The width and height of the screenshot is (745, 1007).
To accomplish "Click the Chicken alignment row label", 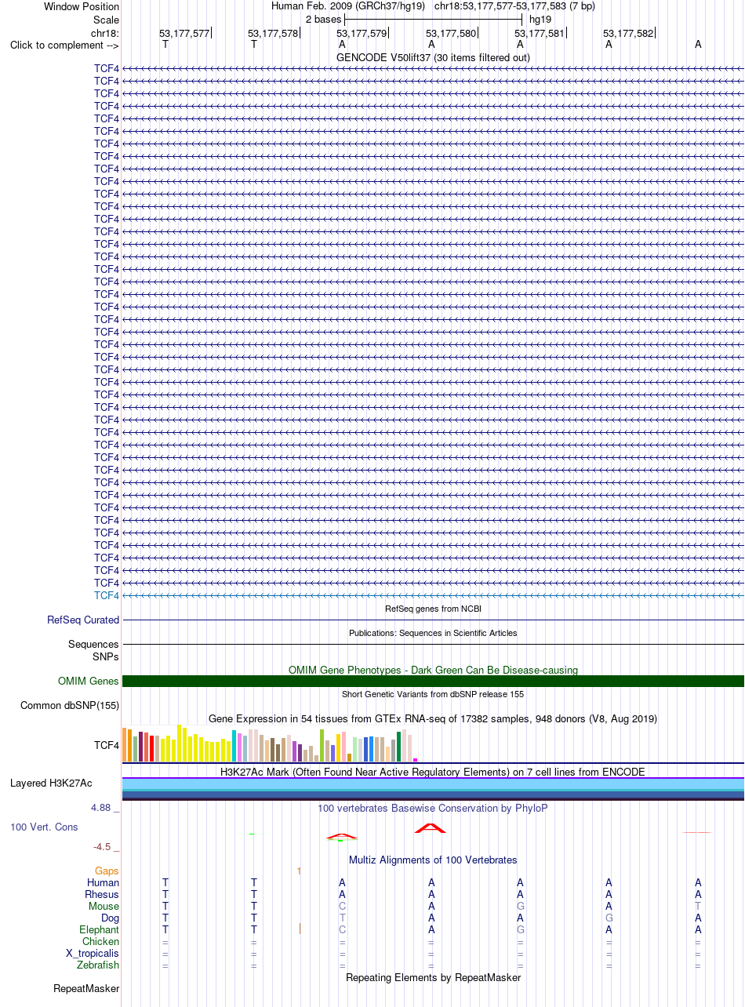I will (x=101, y=941).
